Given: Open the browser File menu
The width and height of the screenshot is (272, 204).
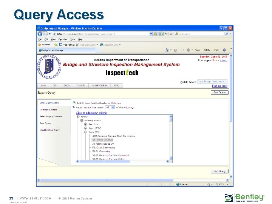Looking at the screenshot, I should point(40,40).
